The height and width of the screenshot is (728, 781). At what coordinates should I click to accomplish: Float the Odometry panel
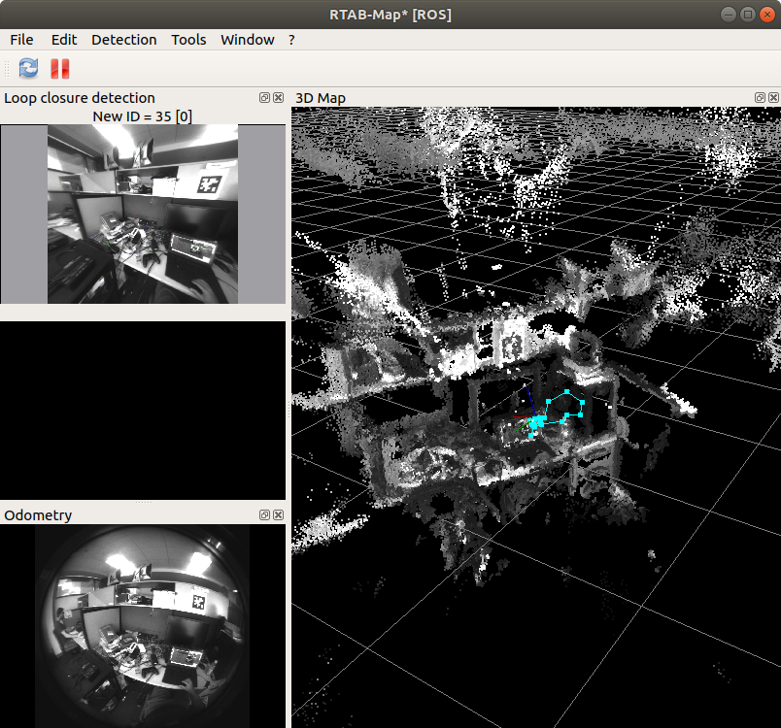click(x=265, y=515)
